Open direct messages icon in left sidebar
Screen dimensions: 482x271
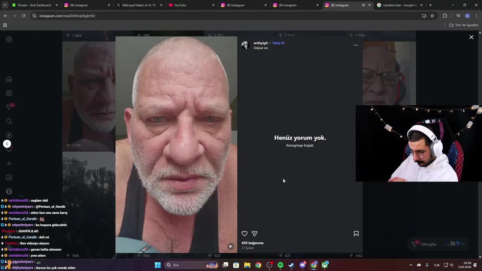(x=9, y=107)
